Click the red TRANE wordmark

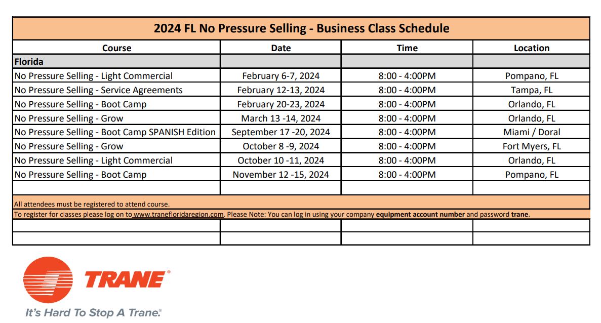pyautogui.click(x=125, y=279)
